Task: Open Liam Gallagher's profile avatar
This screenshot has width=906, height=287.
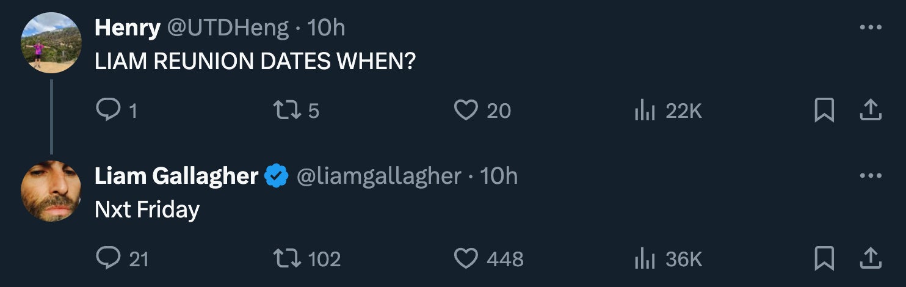Action: point(51,191)
